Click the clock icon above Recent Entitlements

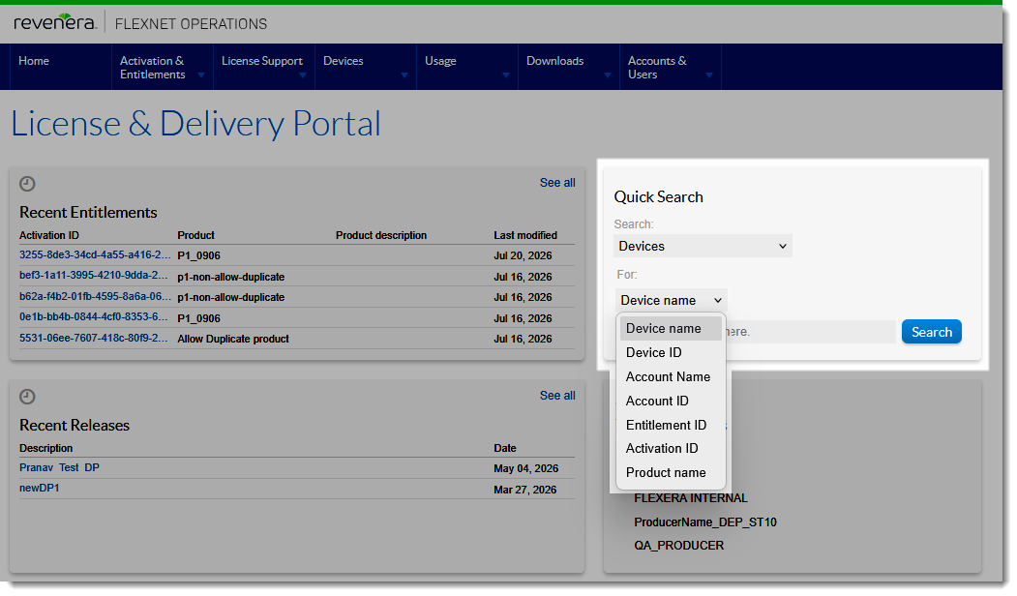tap(27, 184)
